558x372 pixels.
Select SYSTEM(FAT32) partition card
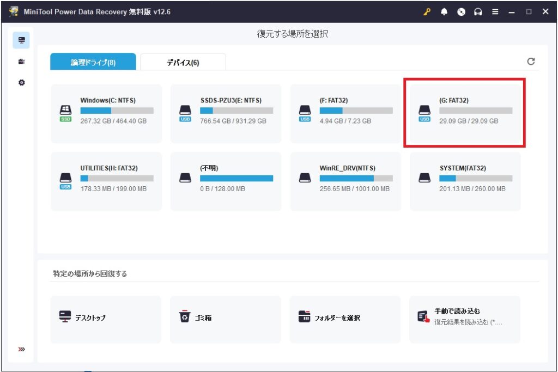click(x=465, y=181)
